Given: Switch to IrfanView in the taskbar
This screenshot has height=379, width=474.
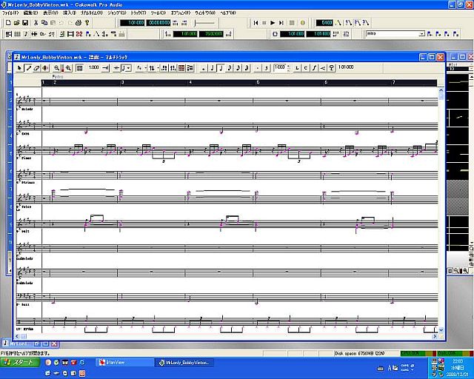Looking at the screenshot, I should tap(125, 363).
